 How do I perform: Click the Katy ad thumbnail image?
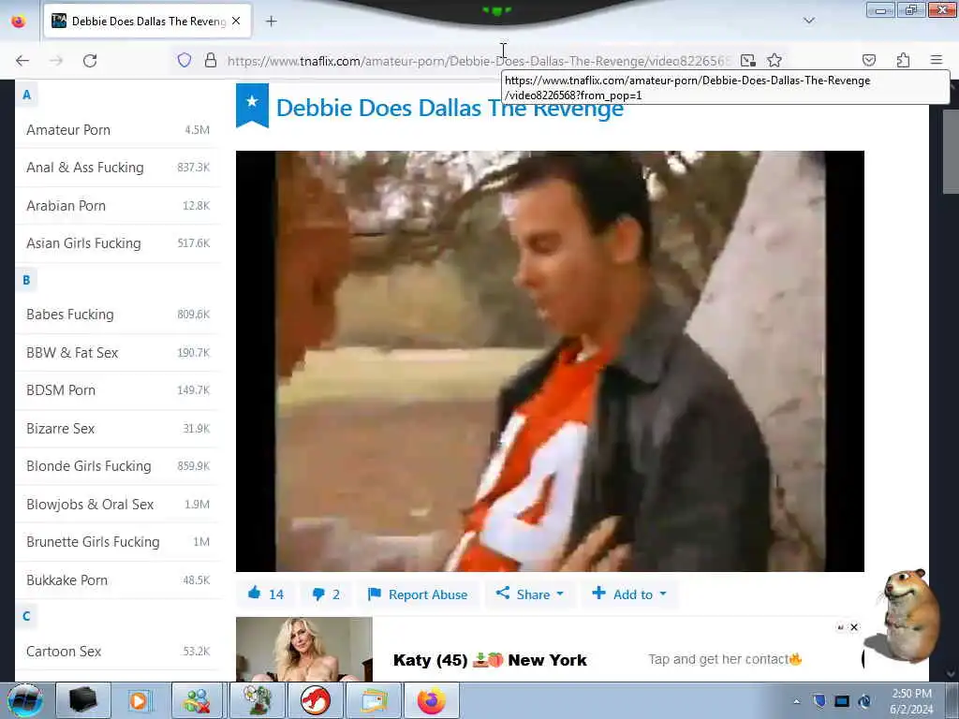304,650
